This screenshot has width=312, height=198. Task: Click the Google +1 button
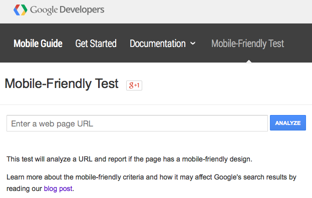pyautogui.click(x=134, y=85)
